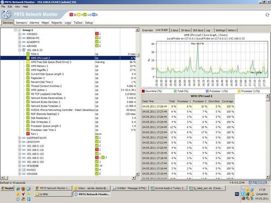Viewport: 271px width, 203px height.
Task: Switch to the 30 days graph tab
Action: (185, 30)
